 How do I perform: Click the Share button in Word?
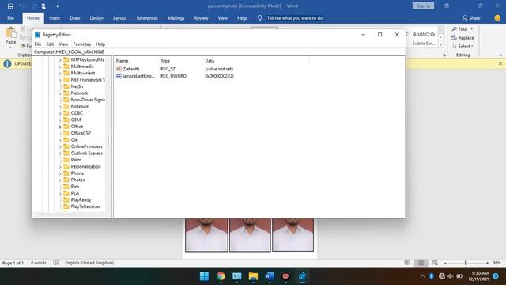pyautogui.click(x=471, y=18)
